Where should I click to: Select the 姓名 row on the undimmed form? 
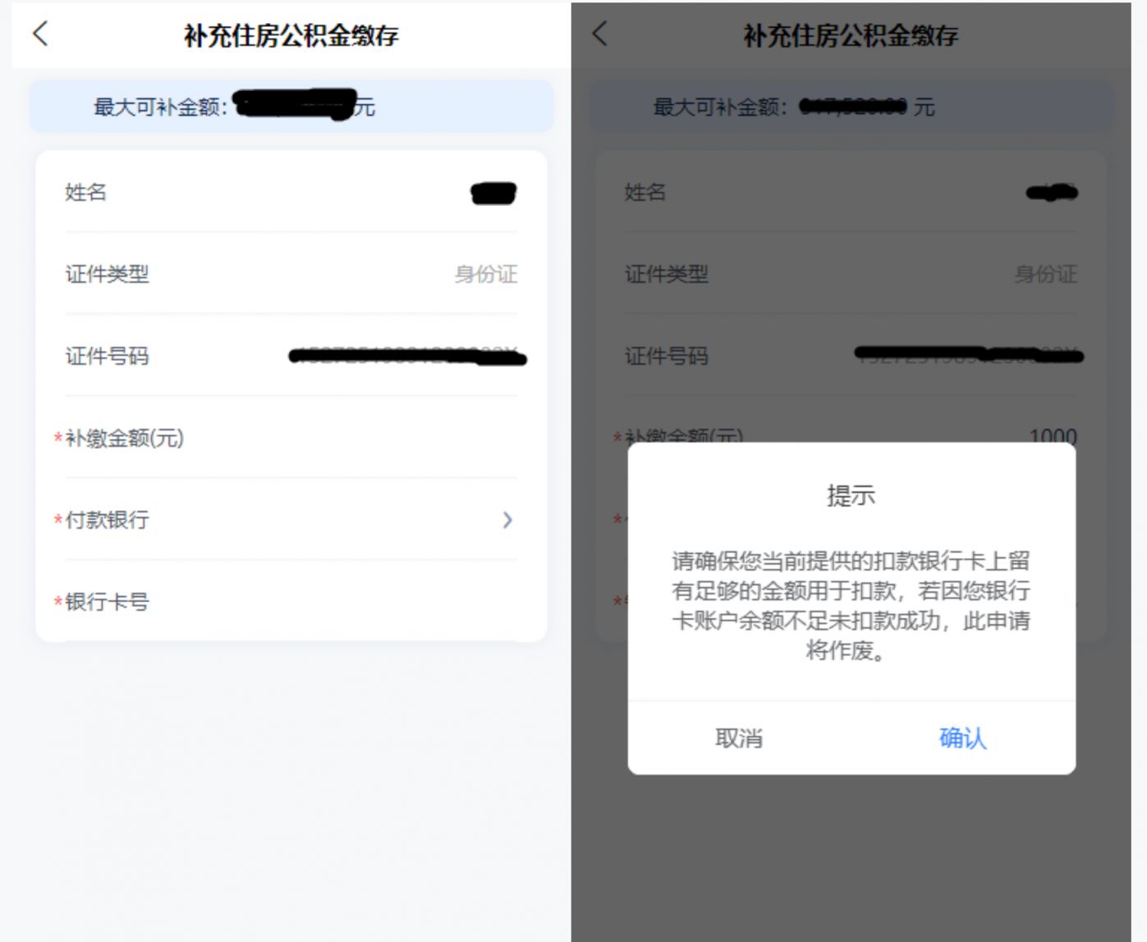tap(291, 193)
